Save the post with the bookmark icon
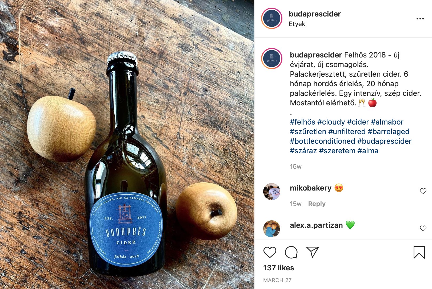This screenshot has width=432, height=289. pos(419,252)
